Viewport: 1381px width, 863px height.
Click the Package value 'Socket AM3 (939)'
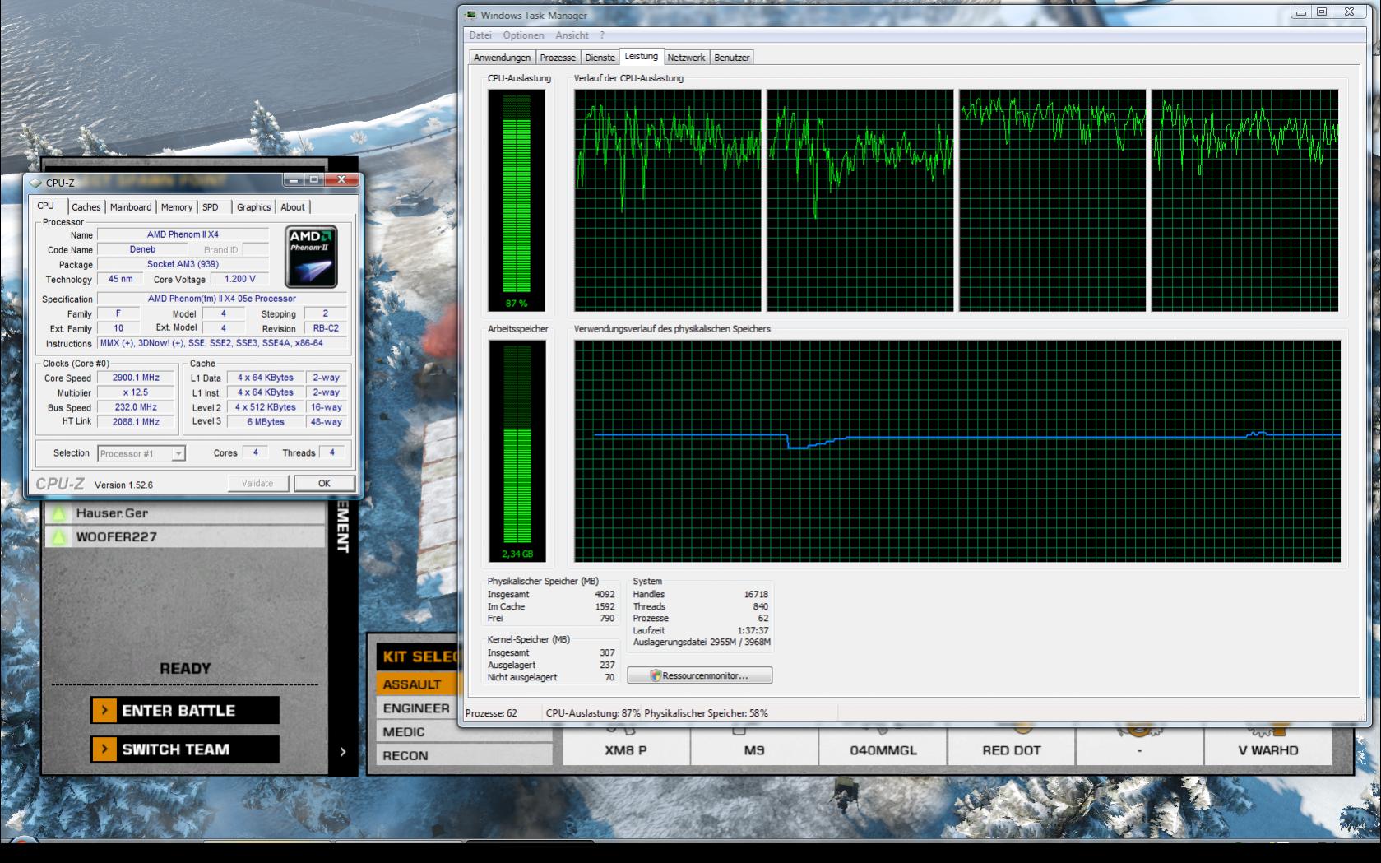coord(183,264)
